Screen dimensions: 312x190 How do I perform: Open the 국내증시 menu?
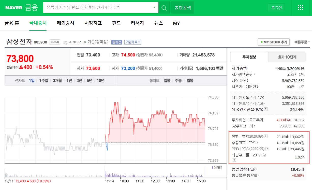point(38,23)
